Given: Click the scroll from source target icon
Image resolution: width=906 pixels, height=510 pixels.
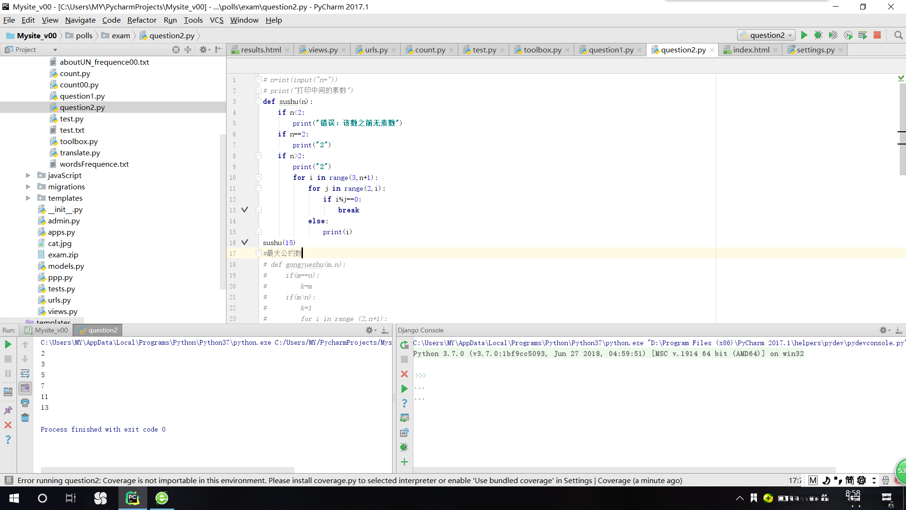Looking at the screenshot, I should 176,50.
